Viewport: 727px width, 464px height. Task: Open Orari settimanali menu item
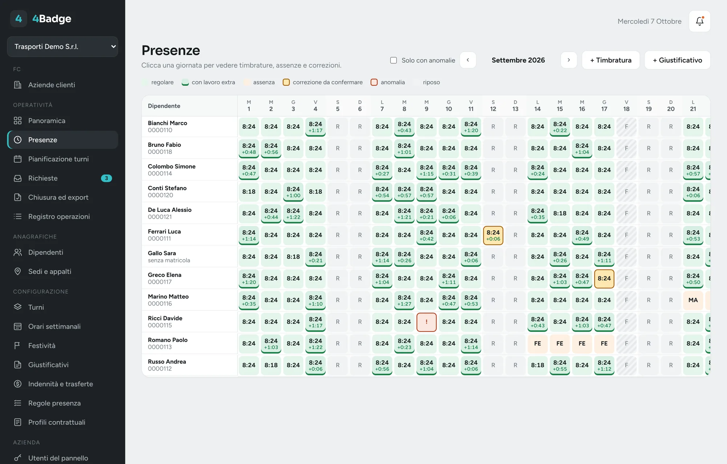(x=63, y=326)
